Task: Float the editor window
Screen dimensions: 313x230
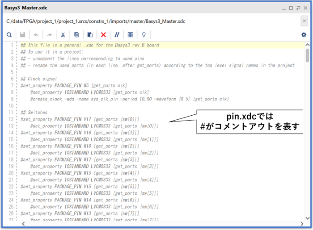Action: click(298, 8)
